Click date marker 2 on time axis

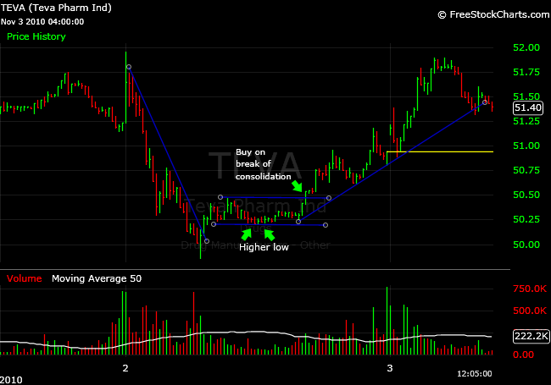pyautogui.click(x=125, y=368)
